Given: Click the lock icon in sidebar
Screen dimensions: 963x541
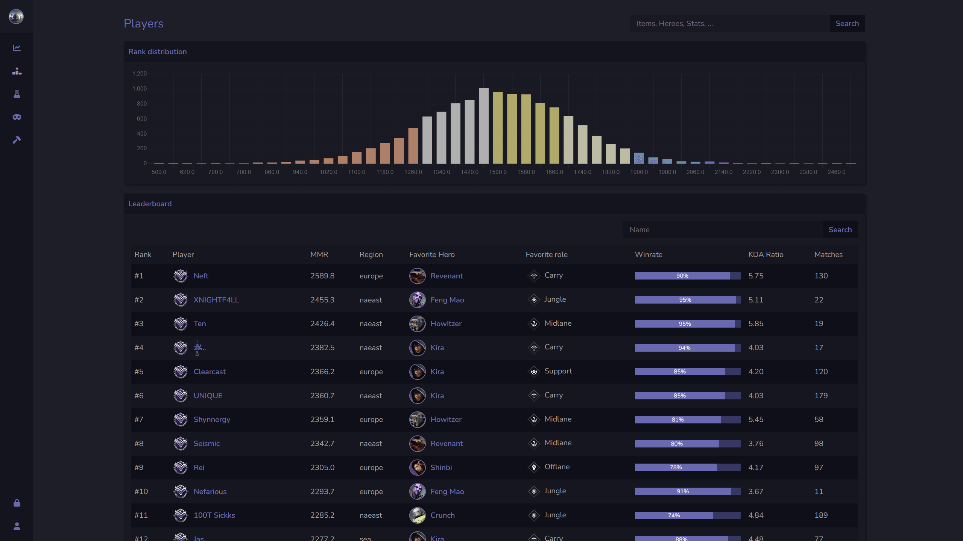Looking at the screenshot, I should pos(17,503).
